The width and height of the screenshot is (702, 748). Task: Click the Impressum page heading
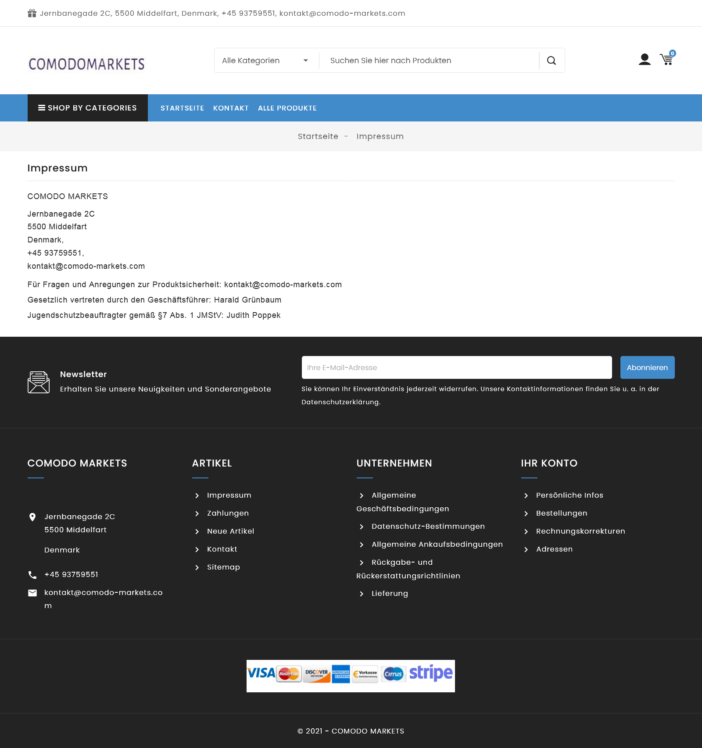click(57, 168)
